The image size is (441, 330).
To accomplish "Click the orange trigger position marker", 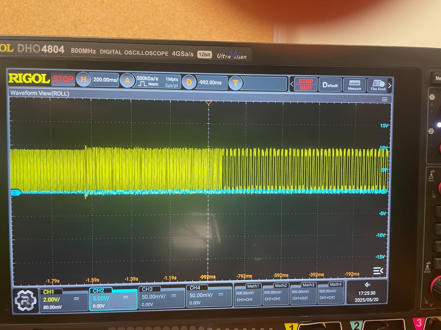I will click(209, 103).
